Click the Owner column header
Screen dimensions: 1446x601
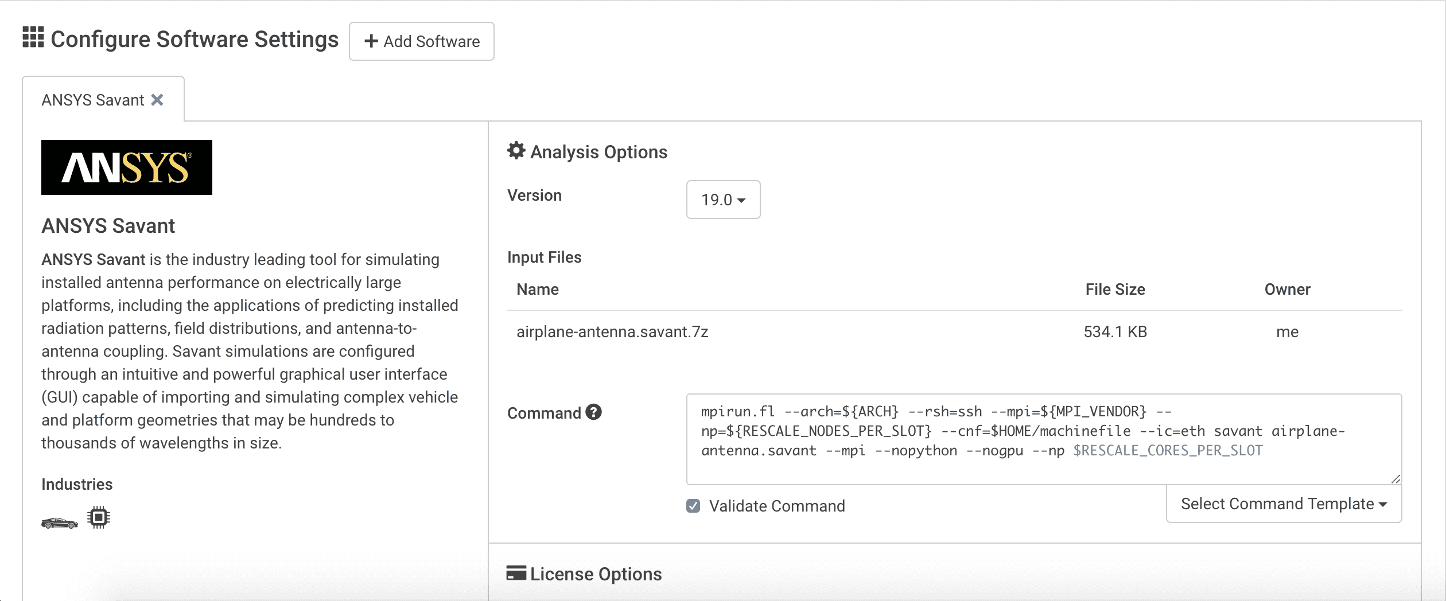click(1287, 290)
